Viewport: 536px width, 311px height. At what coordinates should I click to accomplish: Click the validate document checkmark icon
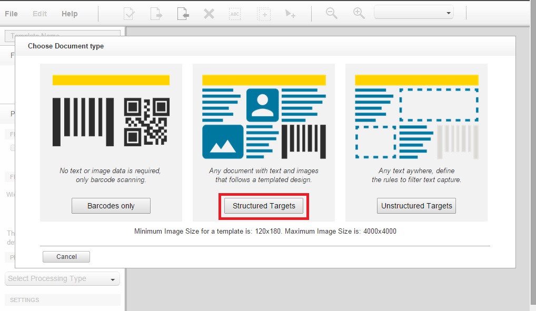pos(129,14)
